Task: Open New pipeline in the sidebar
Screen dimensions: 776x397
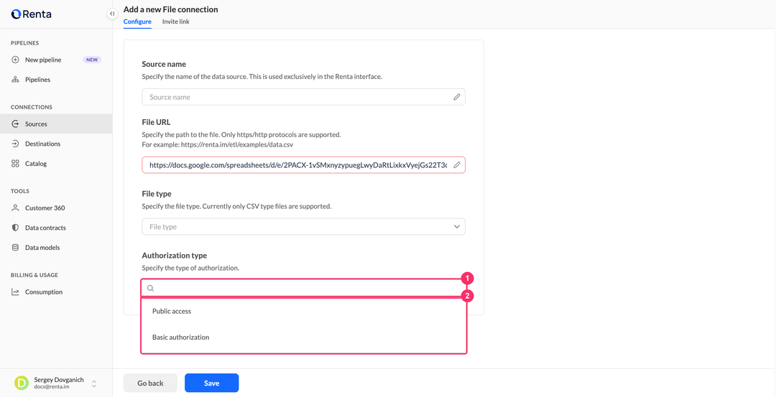Action: click(56, 60)
